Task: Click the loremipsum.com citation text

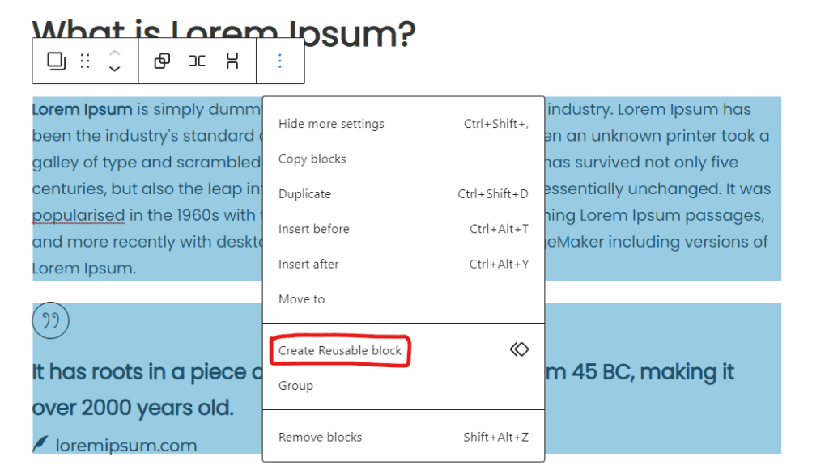Action: point(126,446)
